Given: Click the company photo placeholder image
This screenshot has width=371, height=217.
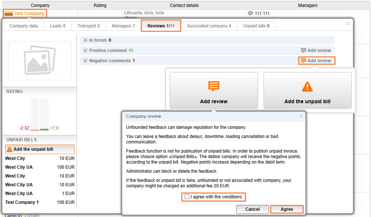Looking at the screenshot, I should click(40, 60).
